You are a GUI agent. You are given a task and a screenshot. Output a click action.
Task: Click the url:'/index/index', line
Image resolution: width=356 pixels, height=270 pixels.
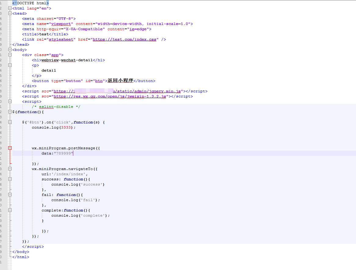point(65,174)
